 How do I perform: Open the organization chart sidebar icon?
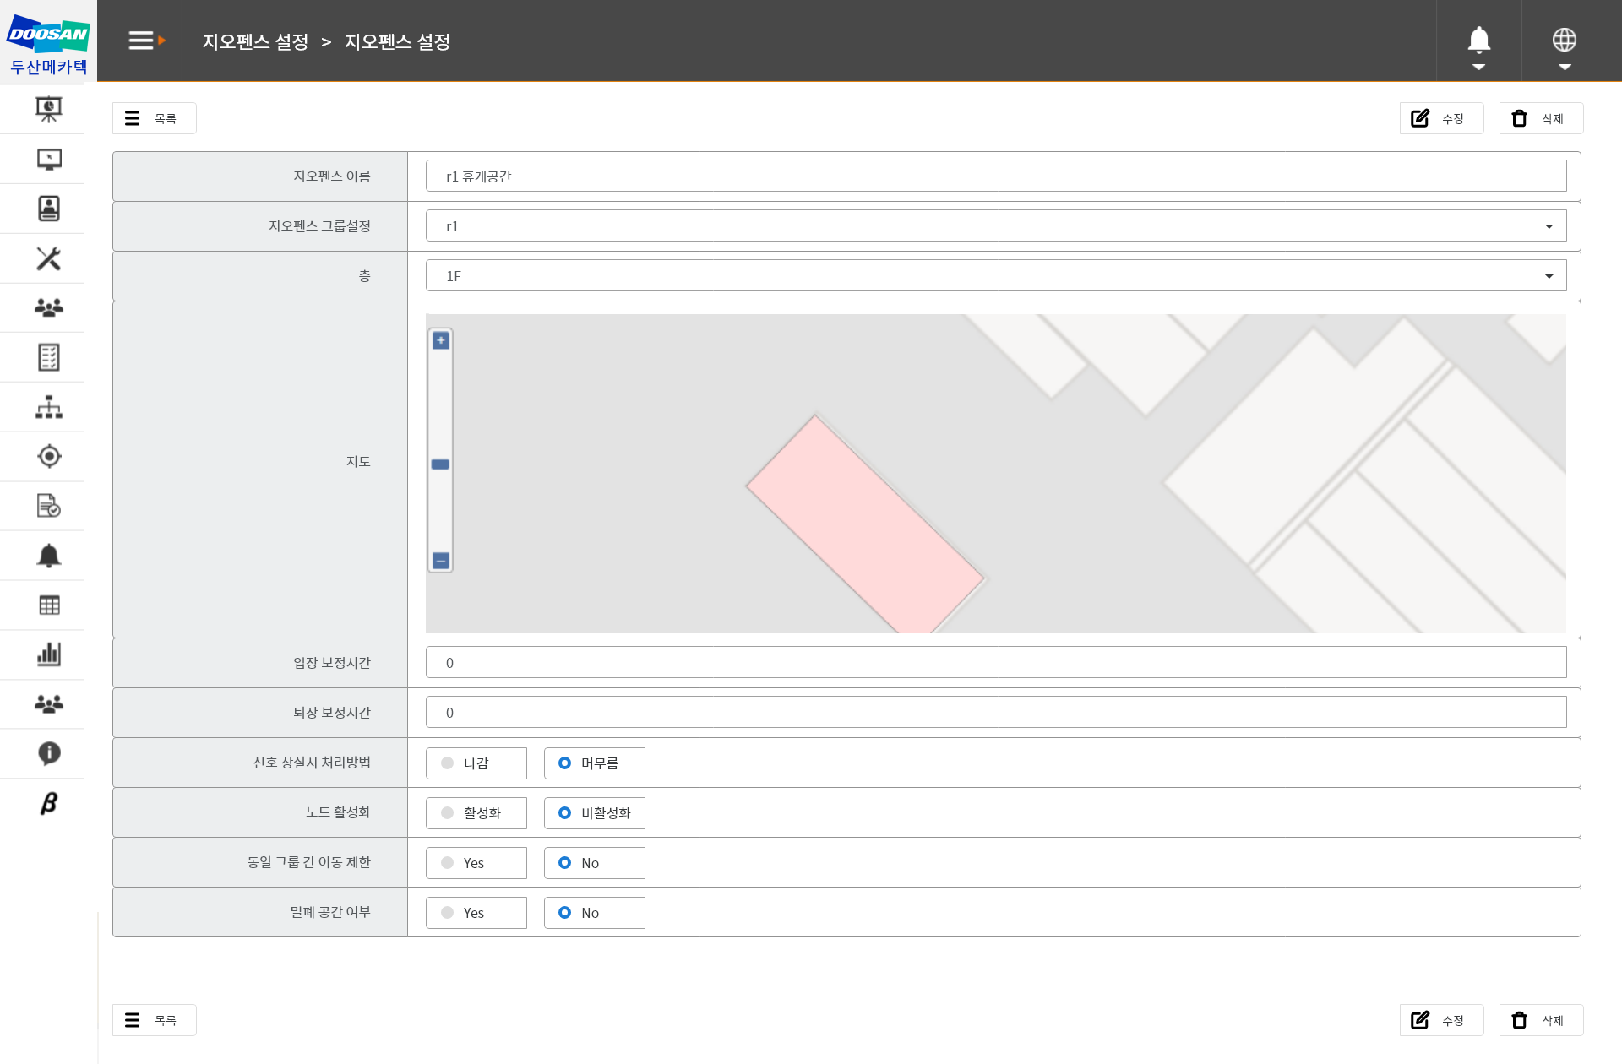coord(49,407)
